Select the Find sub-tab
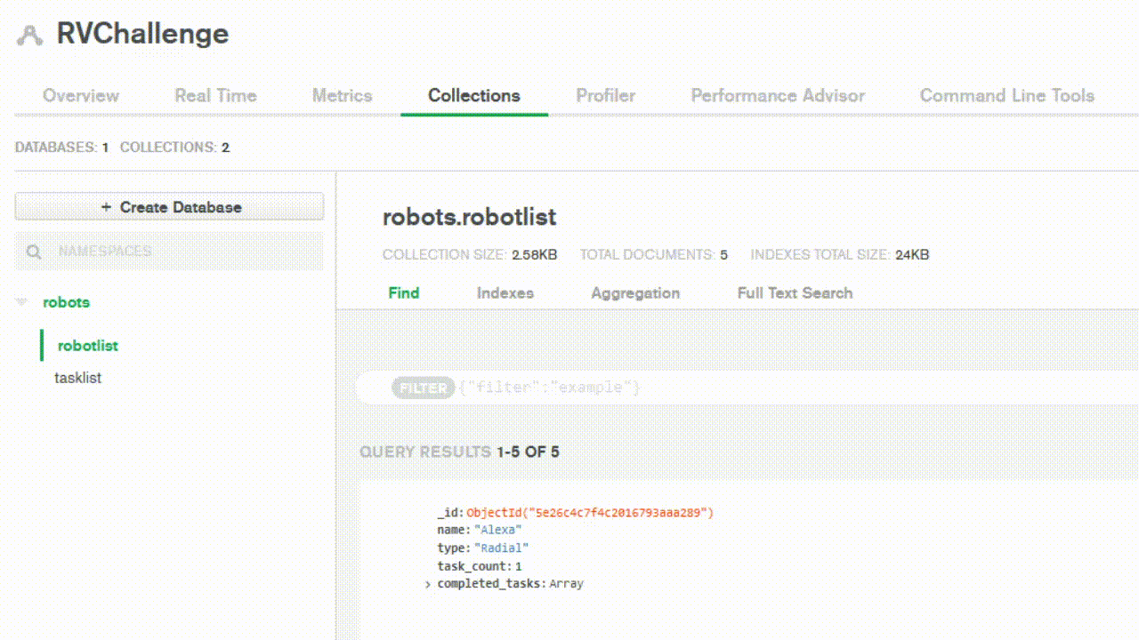The height and width of the screenshot is (640, 1139). tap(404, 292)
